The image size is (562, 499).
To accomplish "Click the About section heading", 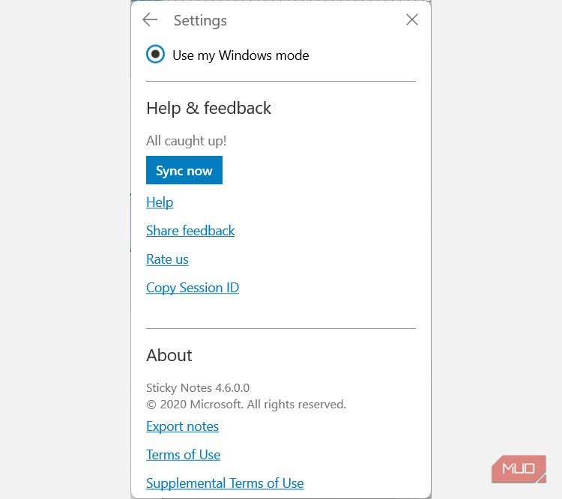I will click(169, 355).
